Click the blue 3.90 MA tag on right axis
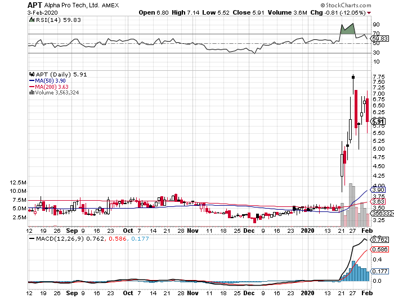Viewport: 394px width, 298px height. pyautogui.click(x=378, y=190)
